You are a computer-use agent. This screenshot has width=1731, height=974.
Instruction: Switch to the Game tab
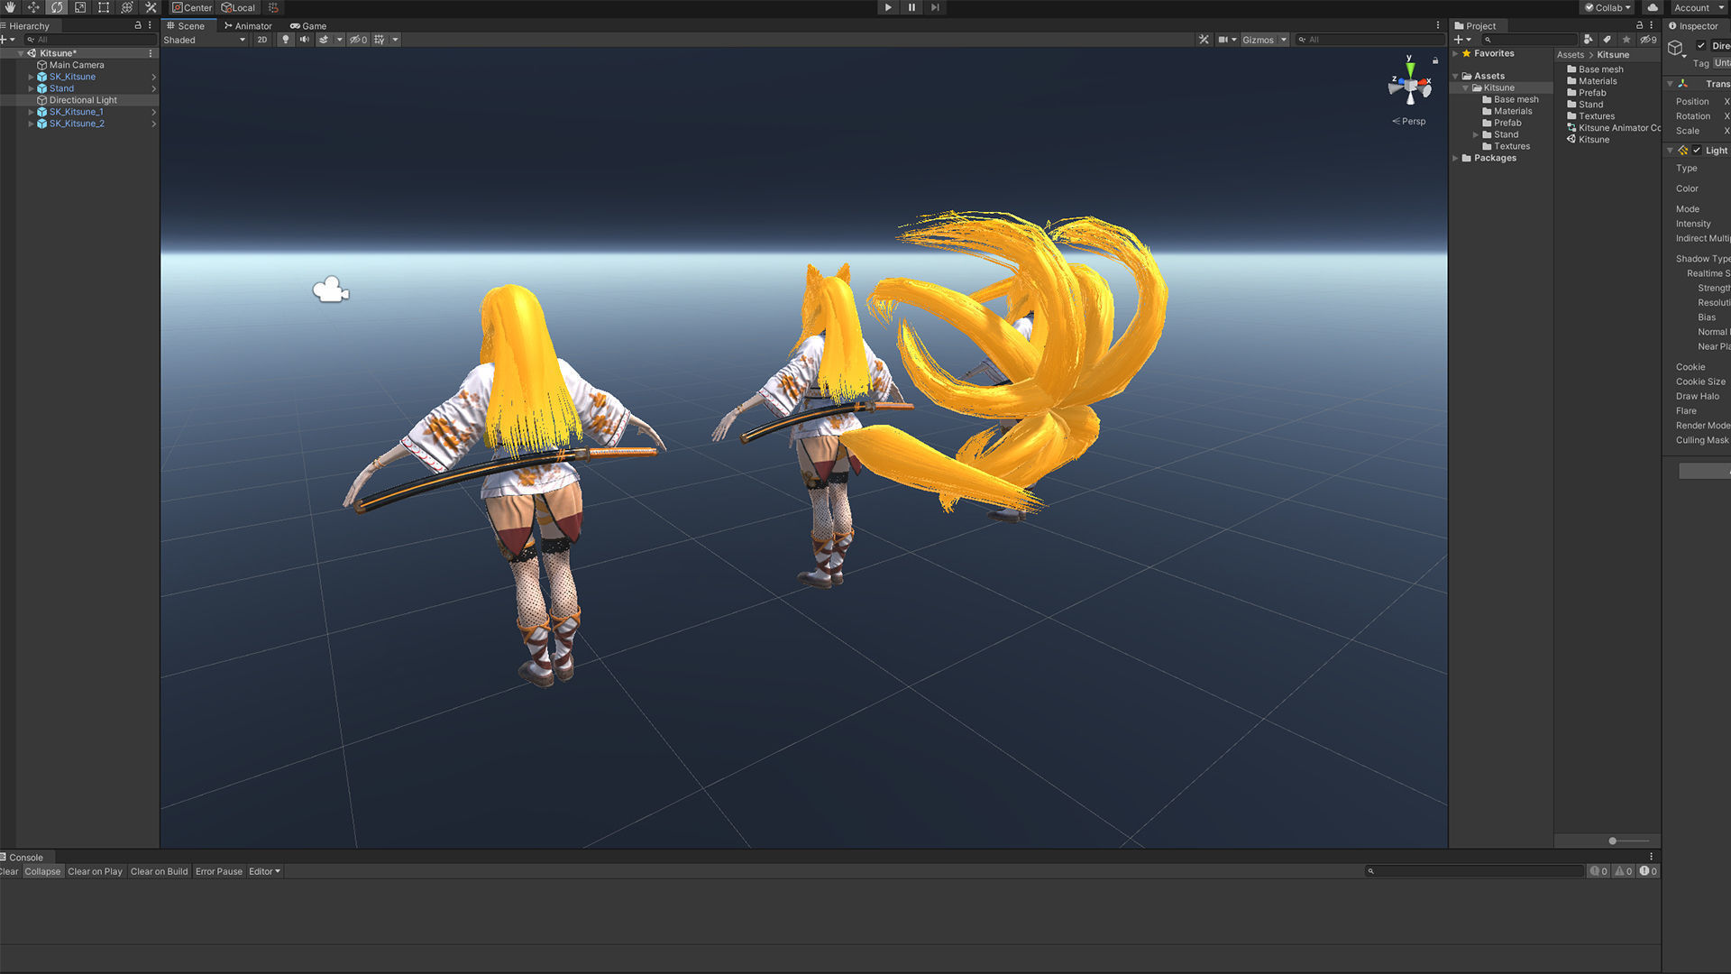(x=308, y=26)
